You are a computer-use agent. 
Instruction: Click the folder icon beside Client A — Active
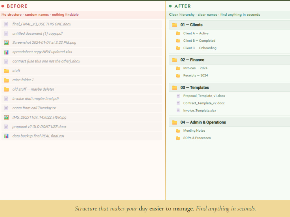click(x=178, y=33)
